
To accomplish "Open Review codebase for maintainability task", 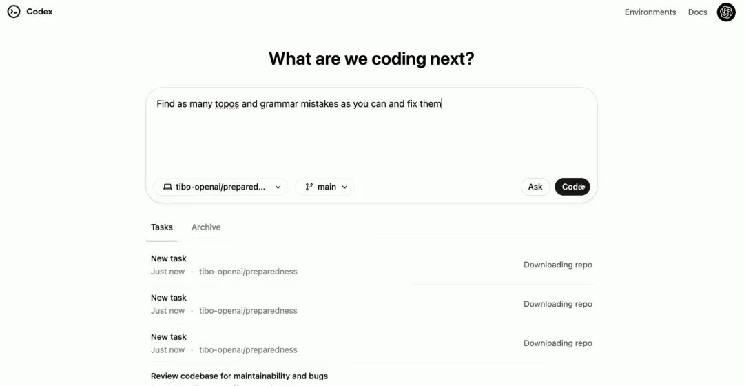I will click(x=239, y=376).
